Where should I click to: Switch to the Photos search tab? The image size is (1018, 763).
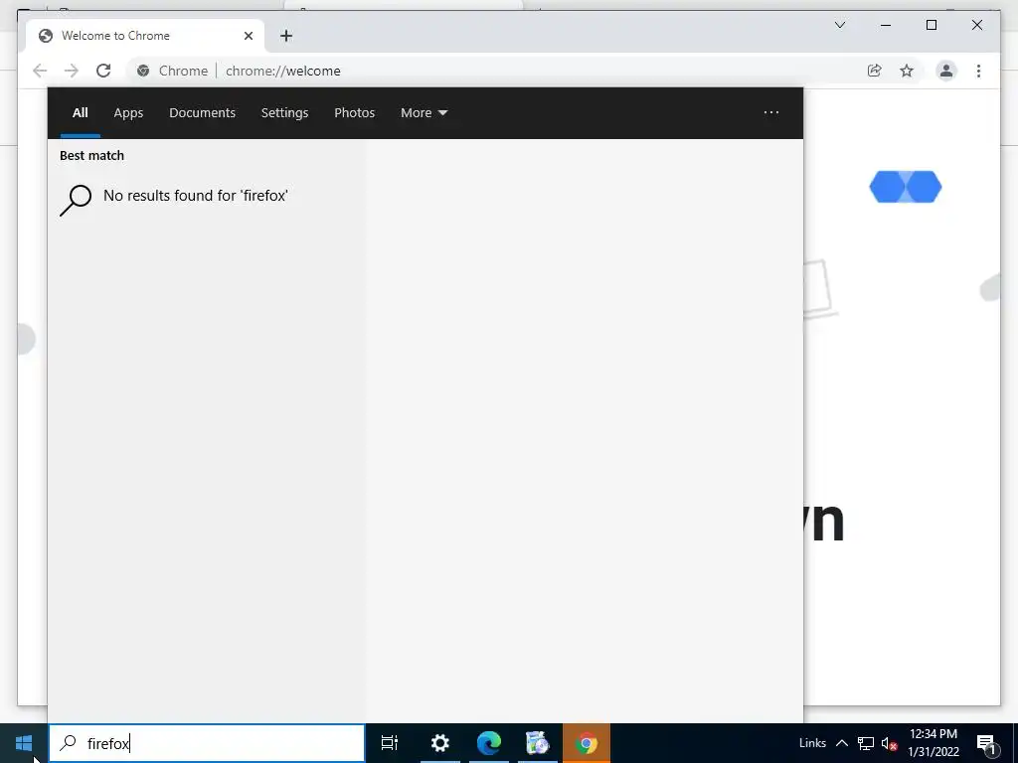(355, 113)
